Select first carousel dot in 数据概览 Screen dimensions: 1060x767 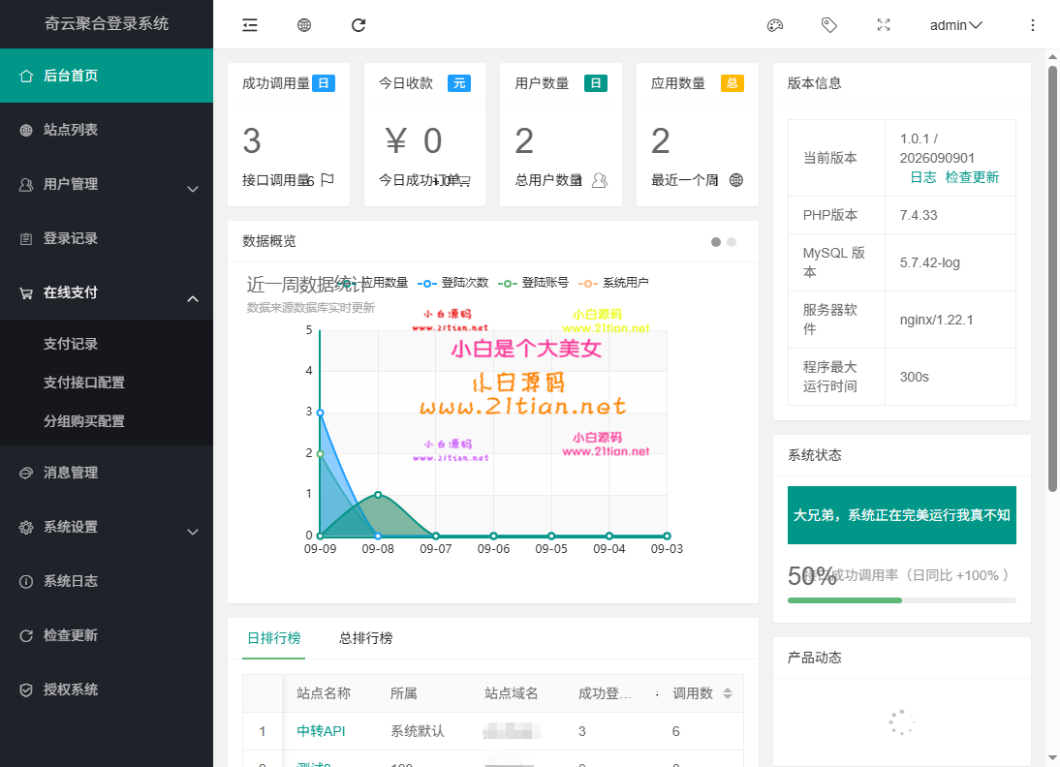click(716, 242)
